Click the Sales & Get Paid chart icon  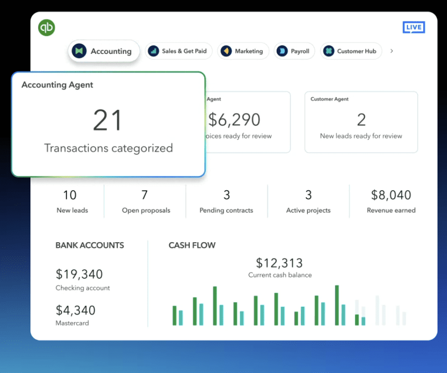(153, 51)
